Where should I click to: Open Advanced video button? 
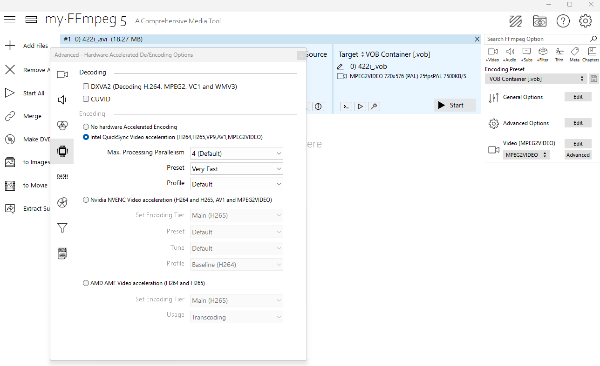(x=578, y=155)
